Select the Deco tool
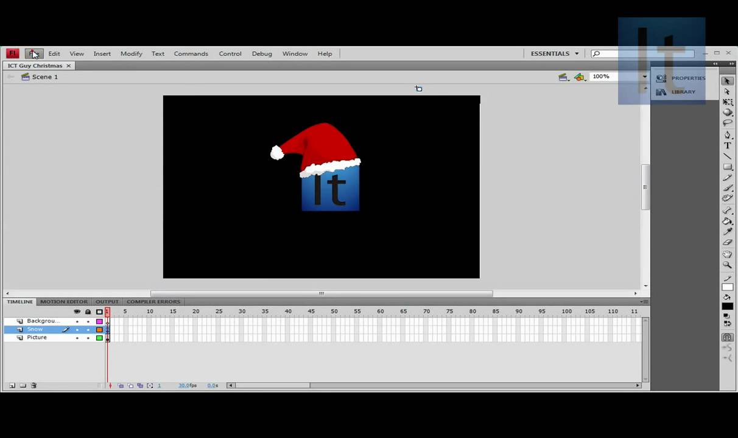738x438 pixels. [727, 198]
